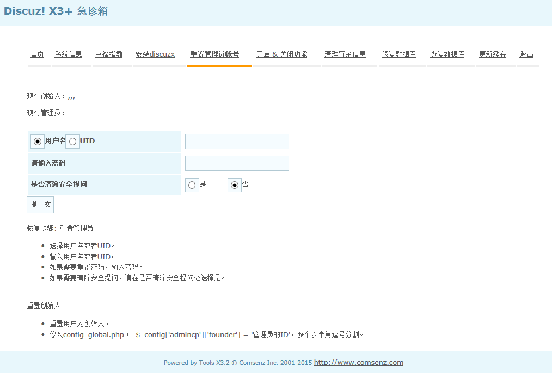Viewport: 552px width, 373px height.
Task: Go to the 系统信息 tab
Action: tap(68, 54)
